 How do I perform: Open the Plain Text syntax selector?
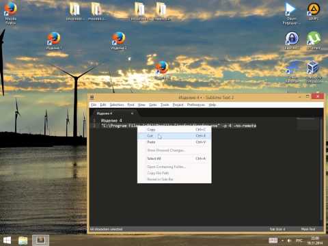click(308, 229)
